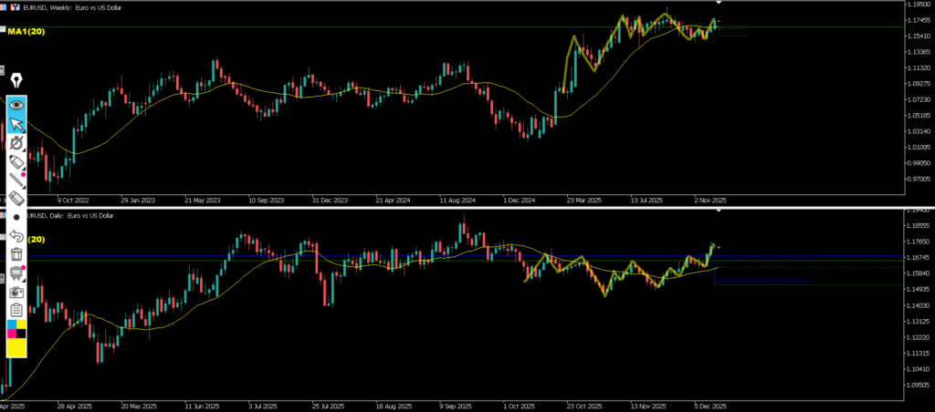Open the clipboard notes icon
The width and height of the screenshot is (935, 412).
(x=16, y=310)
